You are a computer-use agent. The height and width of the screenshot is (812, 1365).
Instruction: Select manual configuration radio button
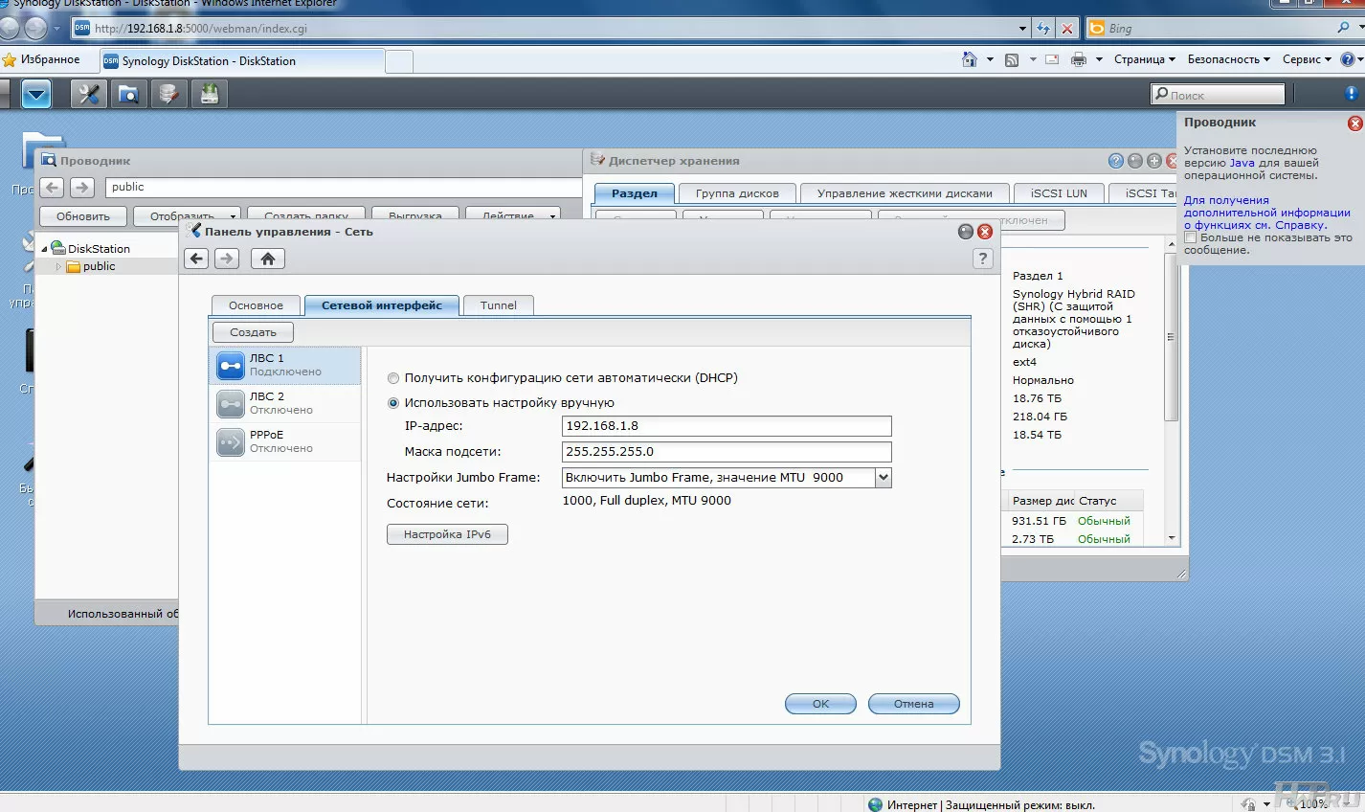(x=393, y=403)
